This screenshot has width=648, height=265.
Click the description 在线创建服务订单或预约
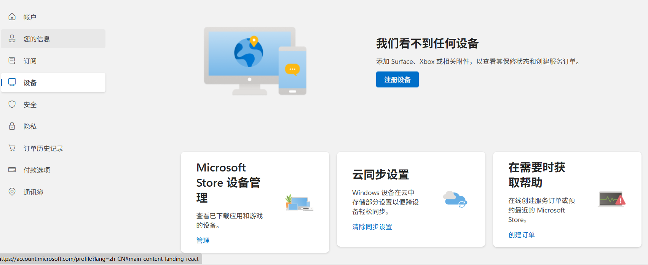pos(541,210)
